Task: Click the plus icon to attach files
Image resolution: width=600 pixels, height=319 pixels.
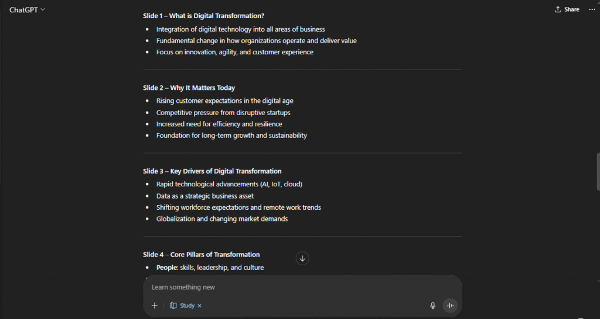Action: [155, 306]
